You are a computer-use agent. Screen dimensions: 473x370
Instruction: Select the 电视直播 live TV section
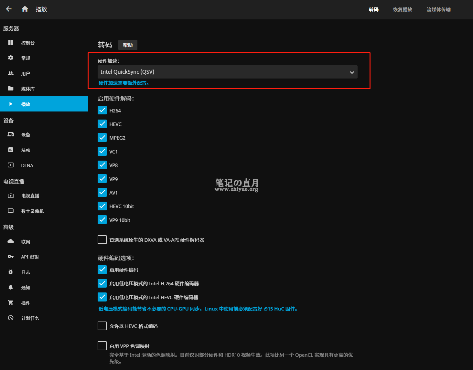coord(30,196)
